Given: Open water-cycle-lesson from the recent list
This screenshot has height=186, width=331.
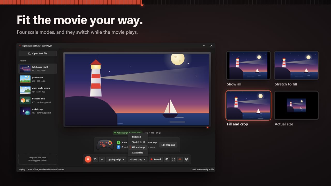Looking at the screenshot, I should coord(38,90).
